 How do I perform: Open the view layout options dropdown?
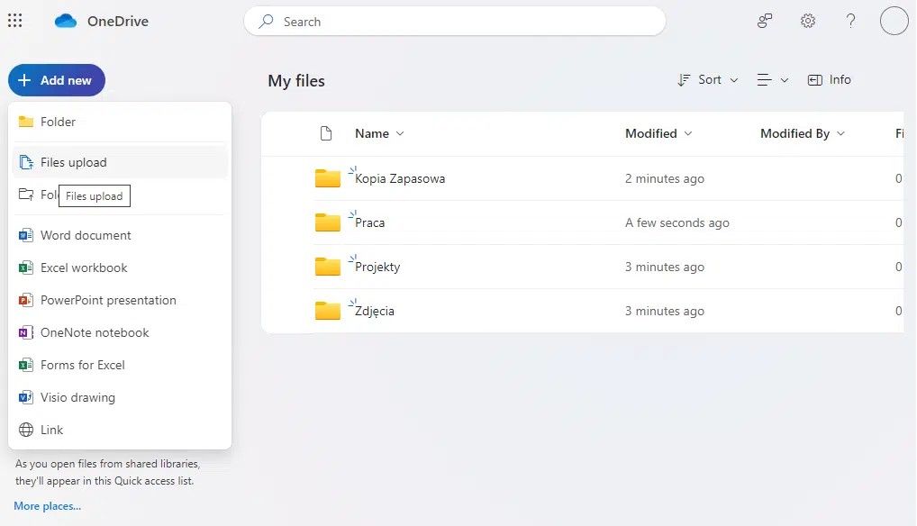click(x=773, y=80)
